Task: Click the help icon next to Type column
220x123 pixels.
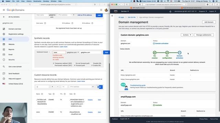Action: [x=54, y=94]
